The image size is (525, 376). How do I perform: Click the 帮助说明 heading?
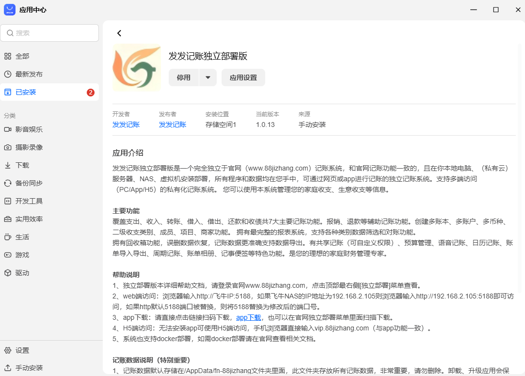tap(126, 275)
